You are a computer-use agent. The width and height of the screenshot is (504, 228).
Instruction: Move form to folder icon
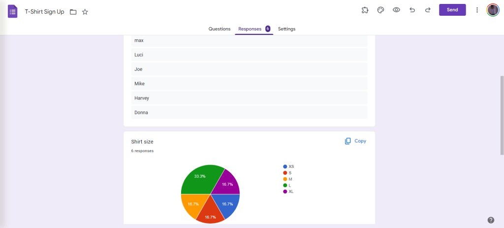73,12
